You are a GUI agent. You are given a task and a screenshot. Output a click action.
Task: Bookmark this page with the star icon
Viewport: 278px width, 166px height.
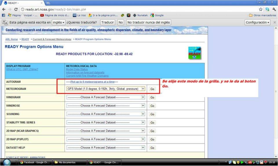coord(261,9)
